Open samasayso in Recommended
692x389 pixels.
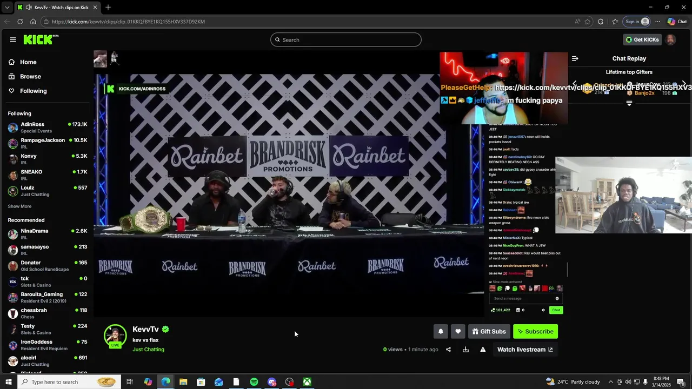(x=48, y=250)
